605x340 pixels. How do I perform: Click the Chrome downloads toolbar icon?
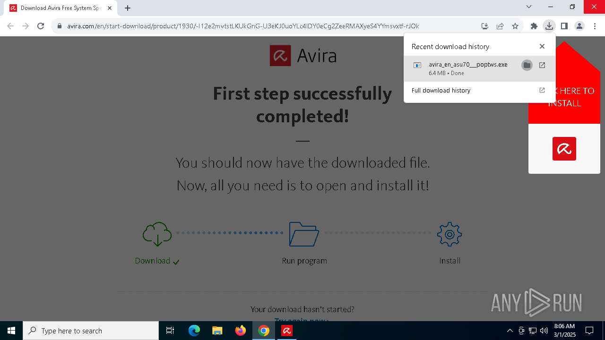549,26
